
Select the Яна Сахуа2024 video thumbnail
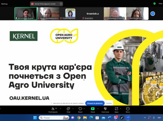coord(137,14)
